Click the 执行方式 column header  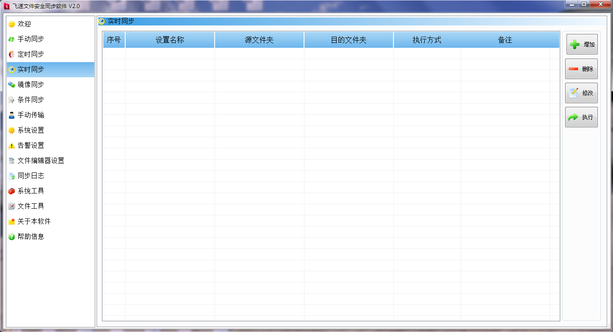[x=427, y=40]
